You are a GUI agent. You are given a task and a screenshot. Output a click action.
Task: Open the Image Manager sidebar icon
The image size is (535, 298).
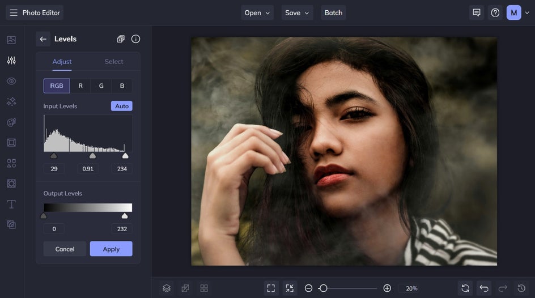11,40
